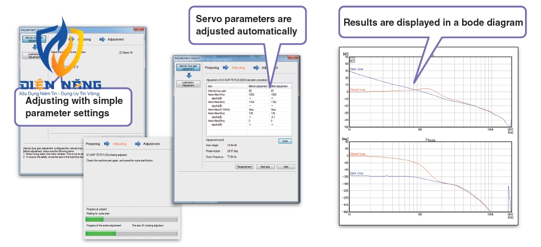Click the Progress at present bar

pyautogui.click(x=131, y=219)
